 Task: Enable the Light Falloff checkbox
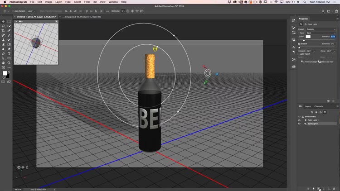pos(299,54)
